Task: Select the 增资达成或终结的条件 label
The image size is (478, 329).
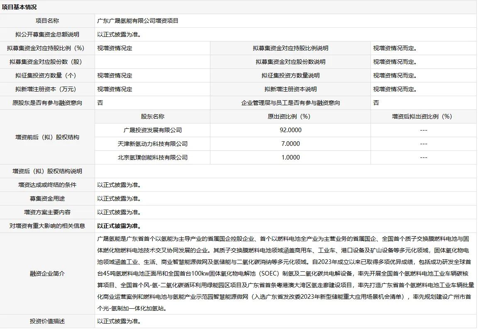Action: point(47,185)
